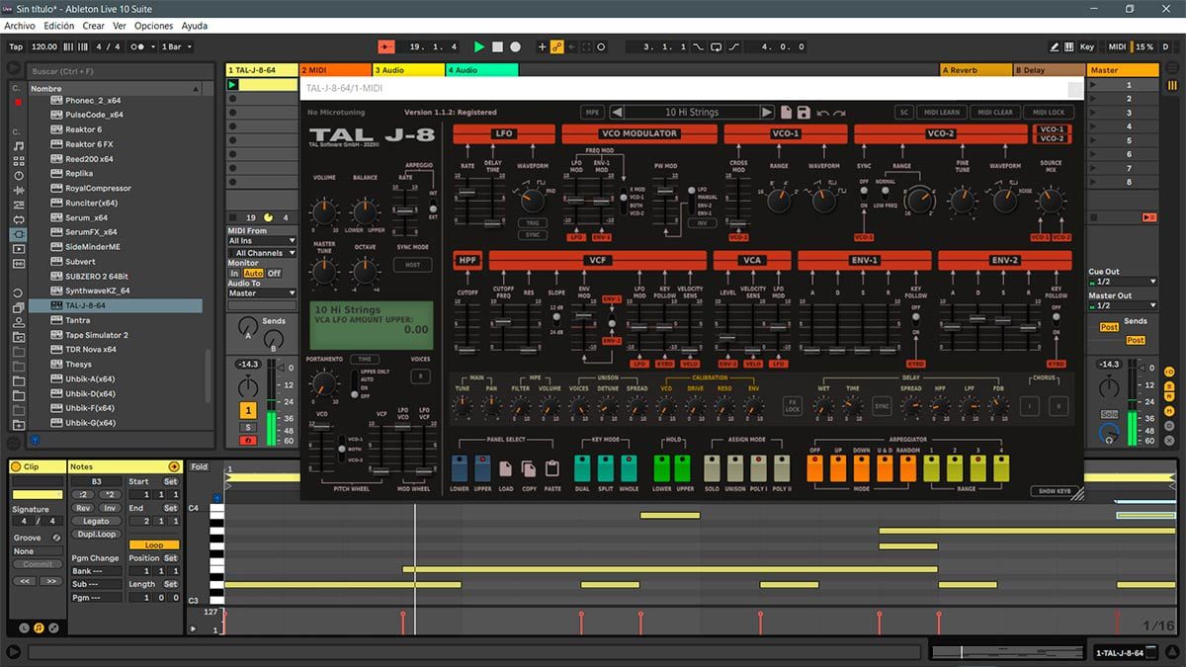1186x667 pixels.
Task: Set Monitor to In
Action: [234, 274]
